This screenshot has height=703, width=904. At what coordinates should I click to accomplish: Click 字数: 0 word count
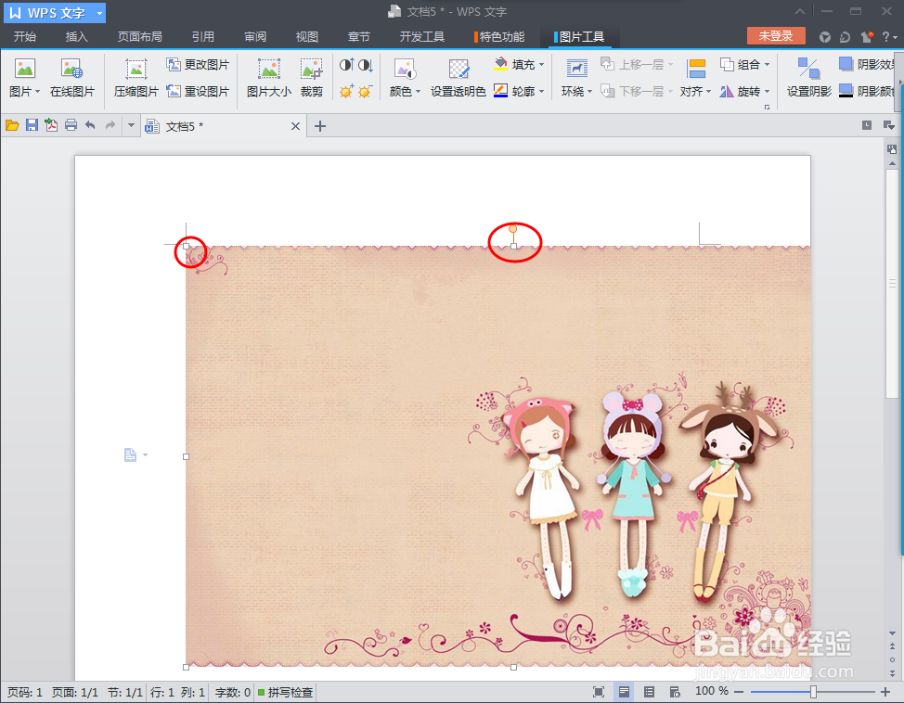pyautogui.click(x=232, y=692)
